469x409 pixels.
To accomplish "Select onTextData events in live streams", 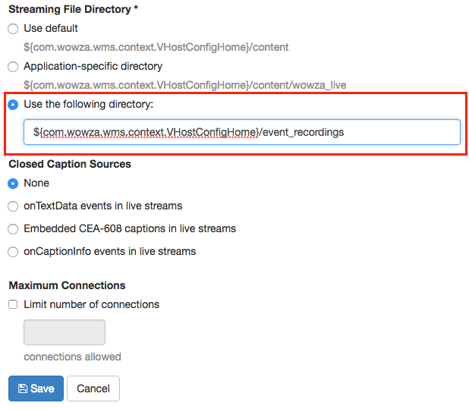I will [13, 206].
